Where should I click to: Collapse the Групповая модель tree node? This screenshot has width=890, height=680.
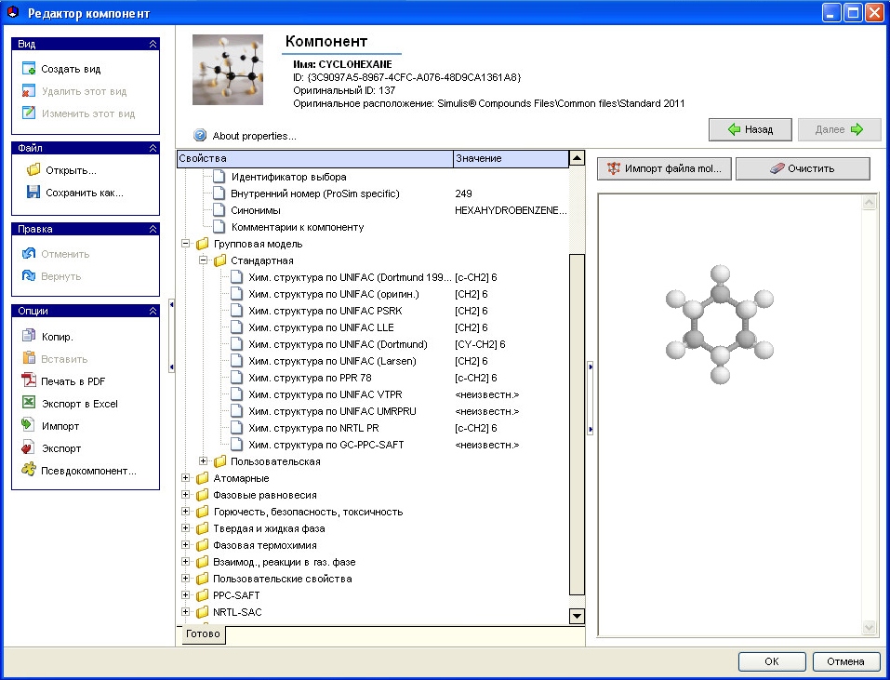click(x=186, y=244)
